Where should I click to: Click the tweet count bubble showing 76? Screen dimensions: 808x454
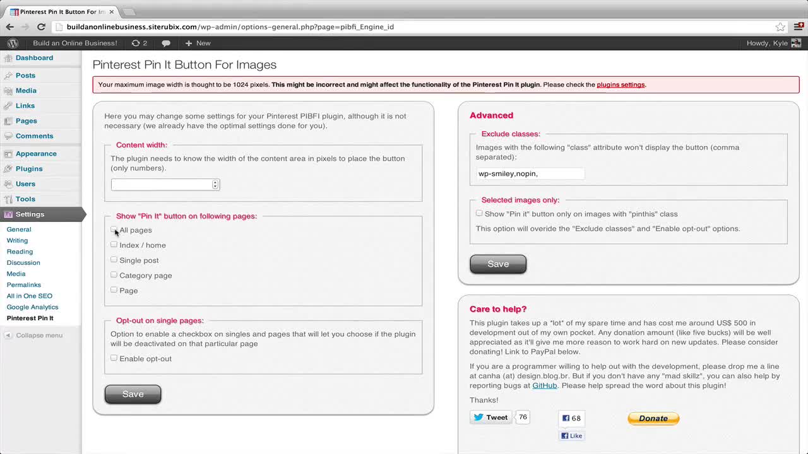pos(523,417)
